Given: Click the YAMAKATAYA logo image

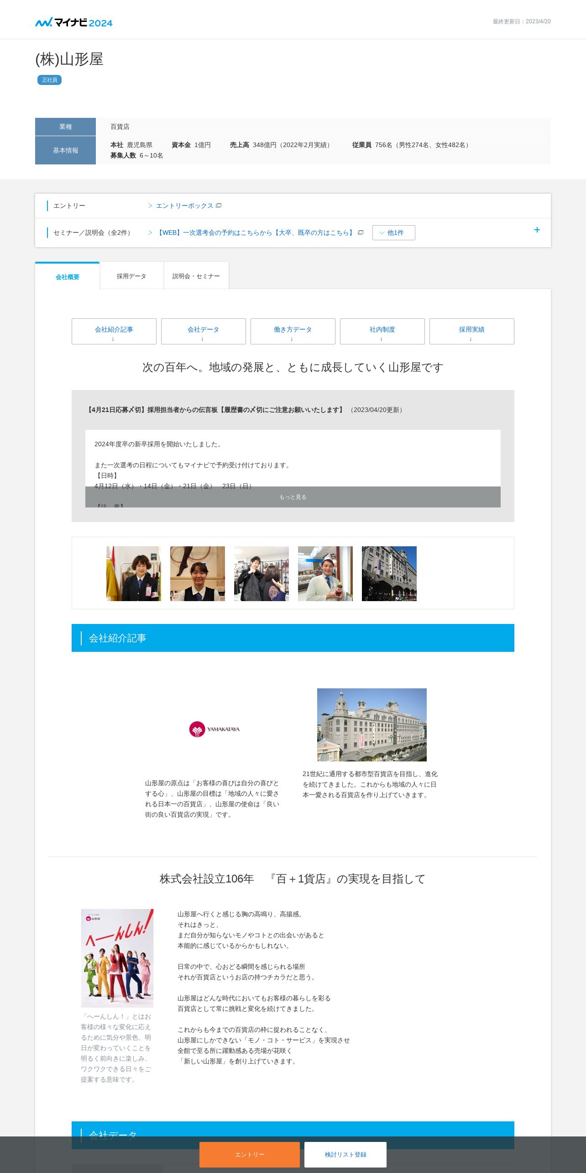Looking at the screenshot, I should click(215, 729).
